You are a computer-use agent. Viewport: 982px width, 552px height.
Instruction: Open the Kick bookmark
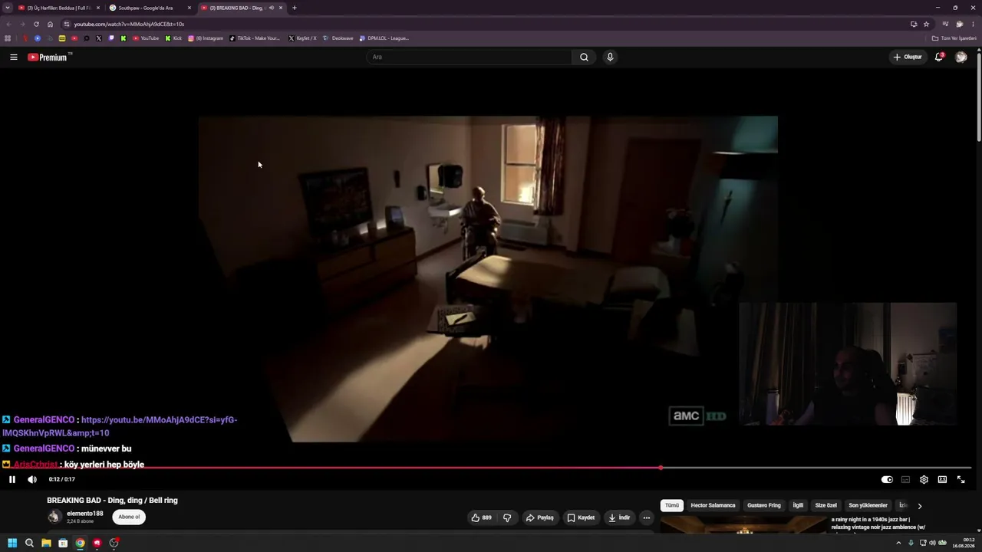(173, 38)
